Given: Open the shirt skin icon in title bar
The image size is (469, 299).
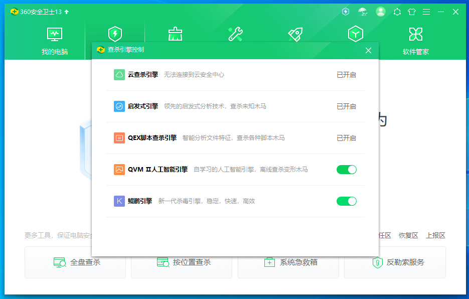Looking at the screenshot, I should coord(412,12).
